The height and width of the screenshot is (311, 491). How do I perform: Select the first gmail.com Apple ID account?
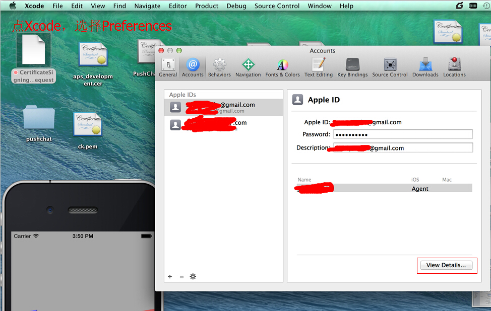pyautogui.click(x=224, y=108)
